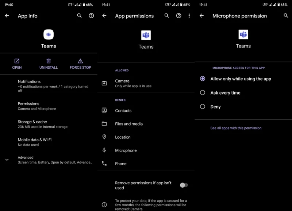
Task: Select Ask every time option
Action: [x=243, y=93]
